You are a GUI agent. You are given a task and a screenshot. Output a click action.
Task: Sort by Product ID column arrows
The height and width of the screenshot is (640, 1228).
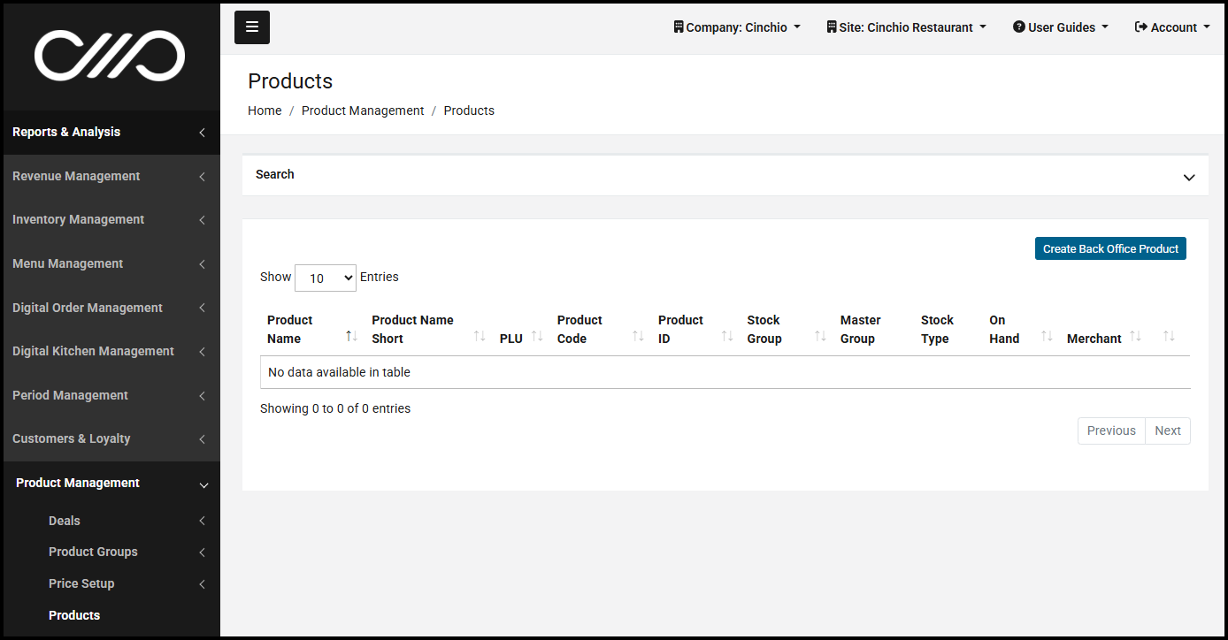pyautogui.click(x=727, y=337)
